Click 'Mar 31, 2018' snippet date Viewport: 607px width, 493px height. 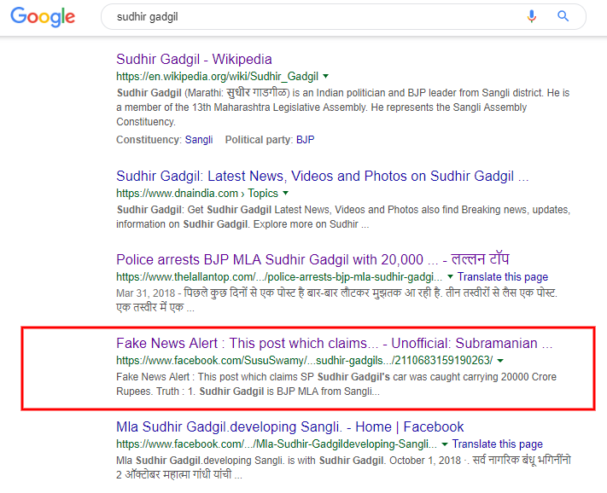[145, 293]
